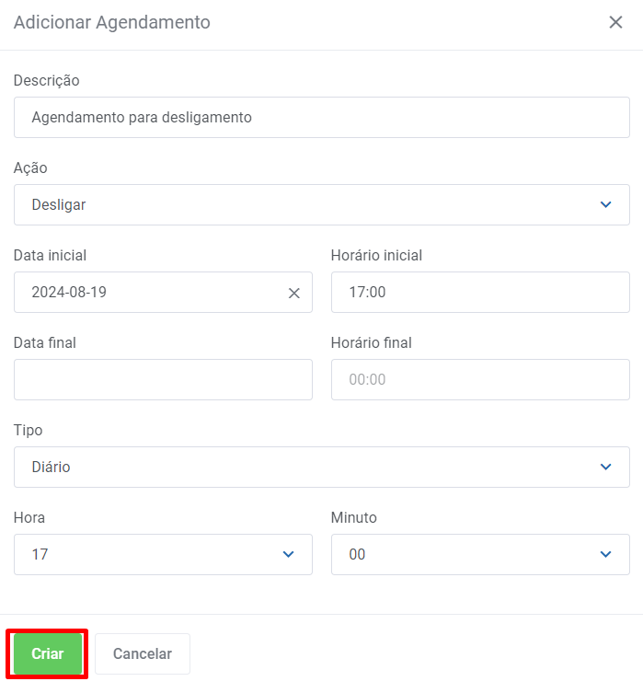Click the Horário final label text
This screenshot has height=693, width=643.
(372, 342)
